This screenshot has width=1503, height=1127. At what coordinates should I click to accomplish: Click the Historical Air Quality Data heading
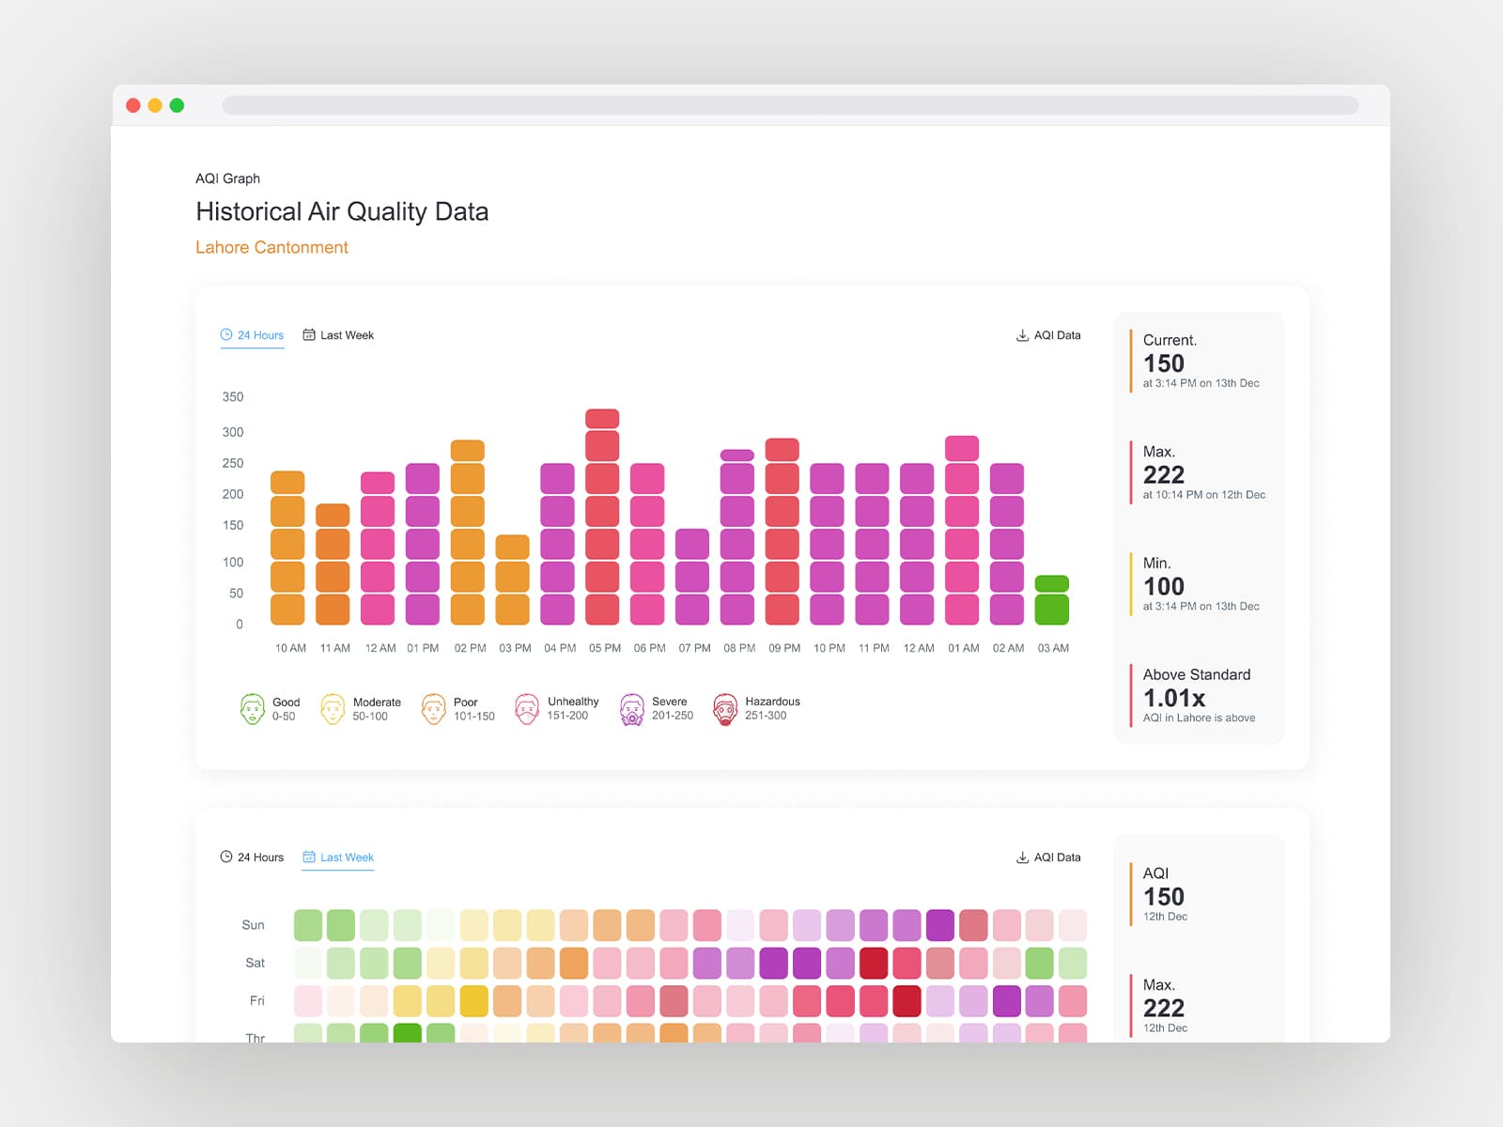342,211
